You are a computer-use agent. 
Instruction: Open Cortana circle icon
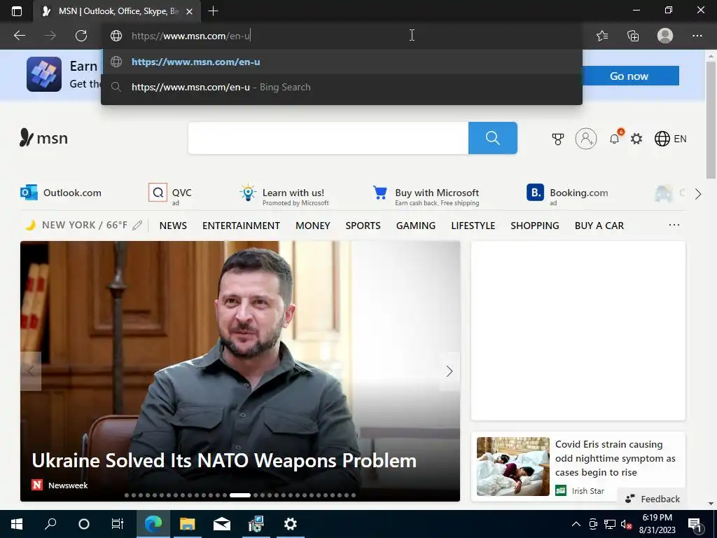(x=84, y=524)
